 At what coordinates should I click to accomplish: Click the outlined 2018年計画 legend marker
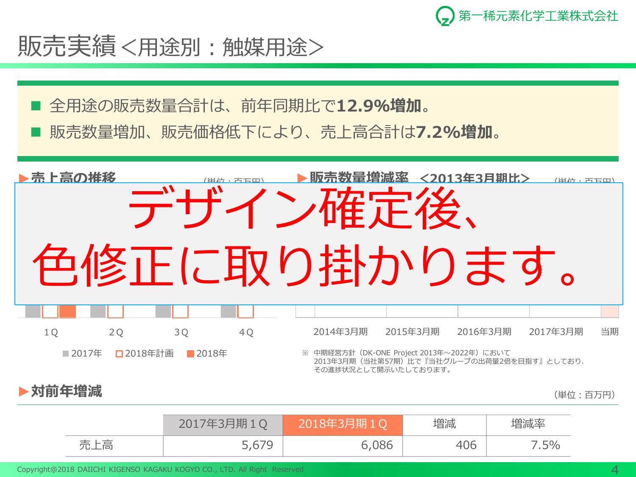pos(119,354)
